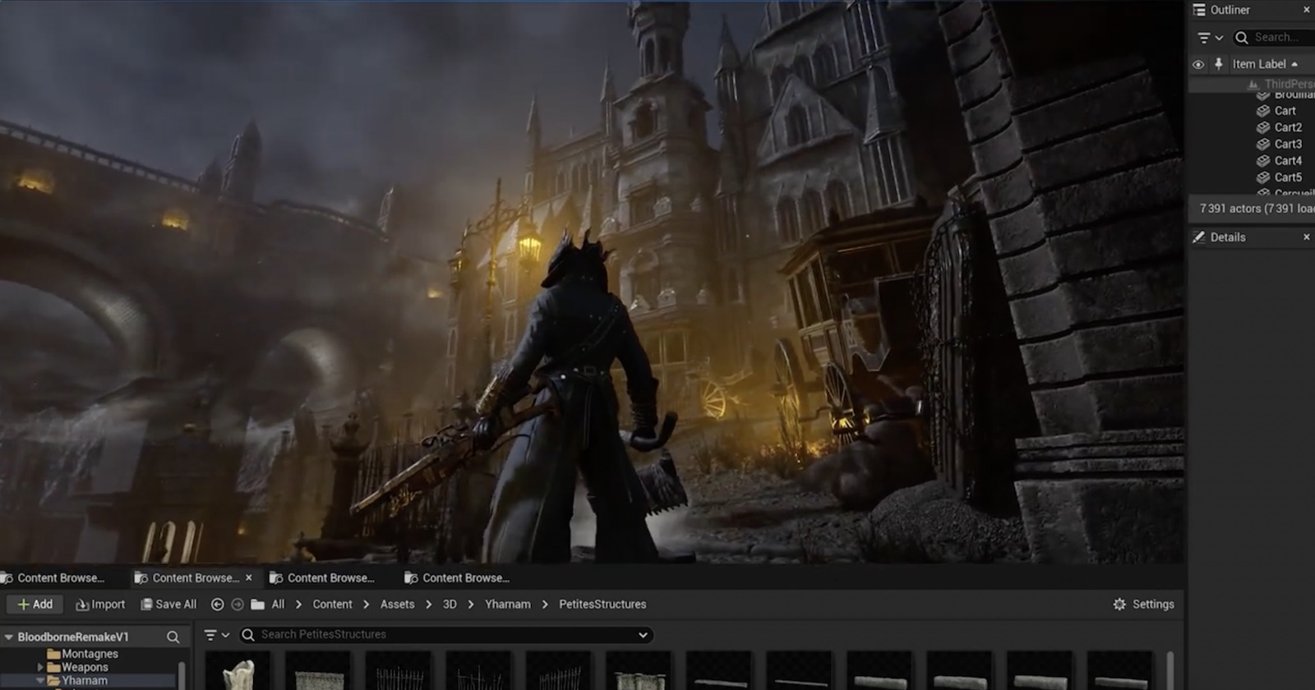This screenshot has height=690, width=1315.
Task: Click the Details panel pencil icon
Action: click(x=1199, y=237)
